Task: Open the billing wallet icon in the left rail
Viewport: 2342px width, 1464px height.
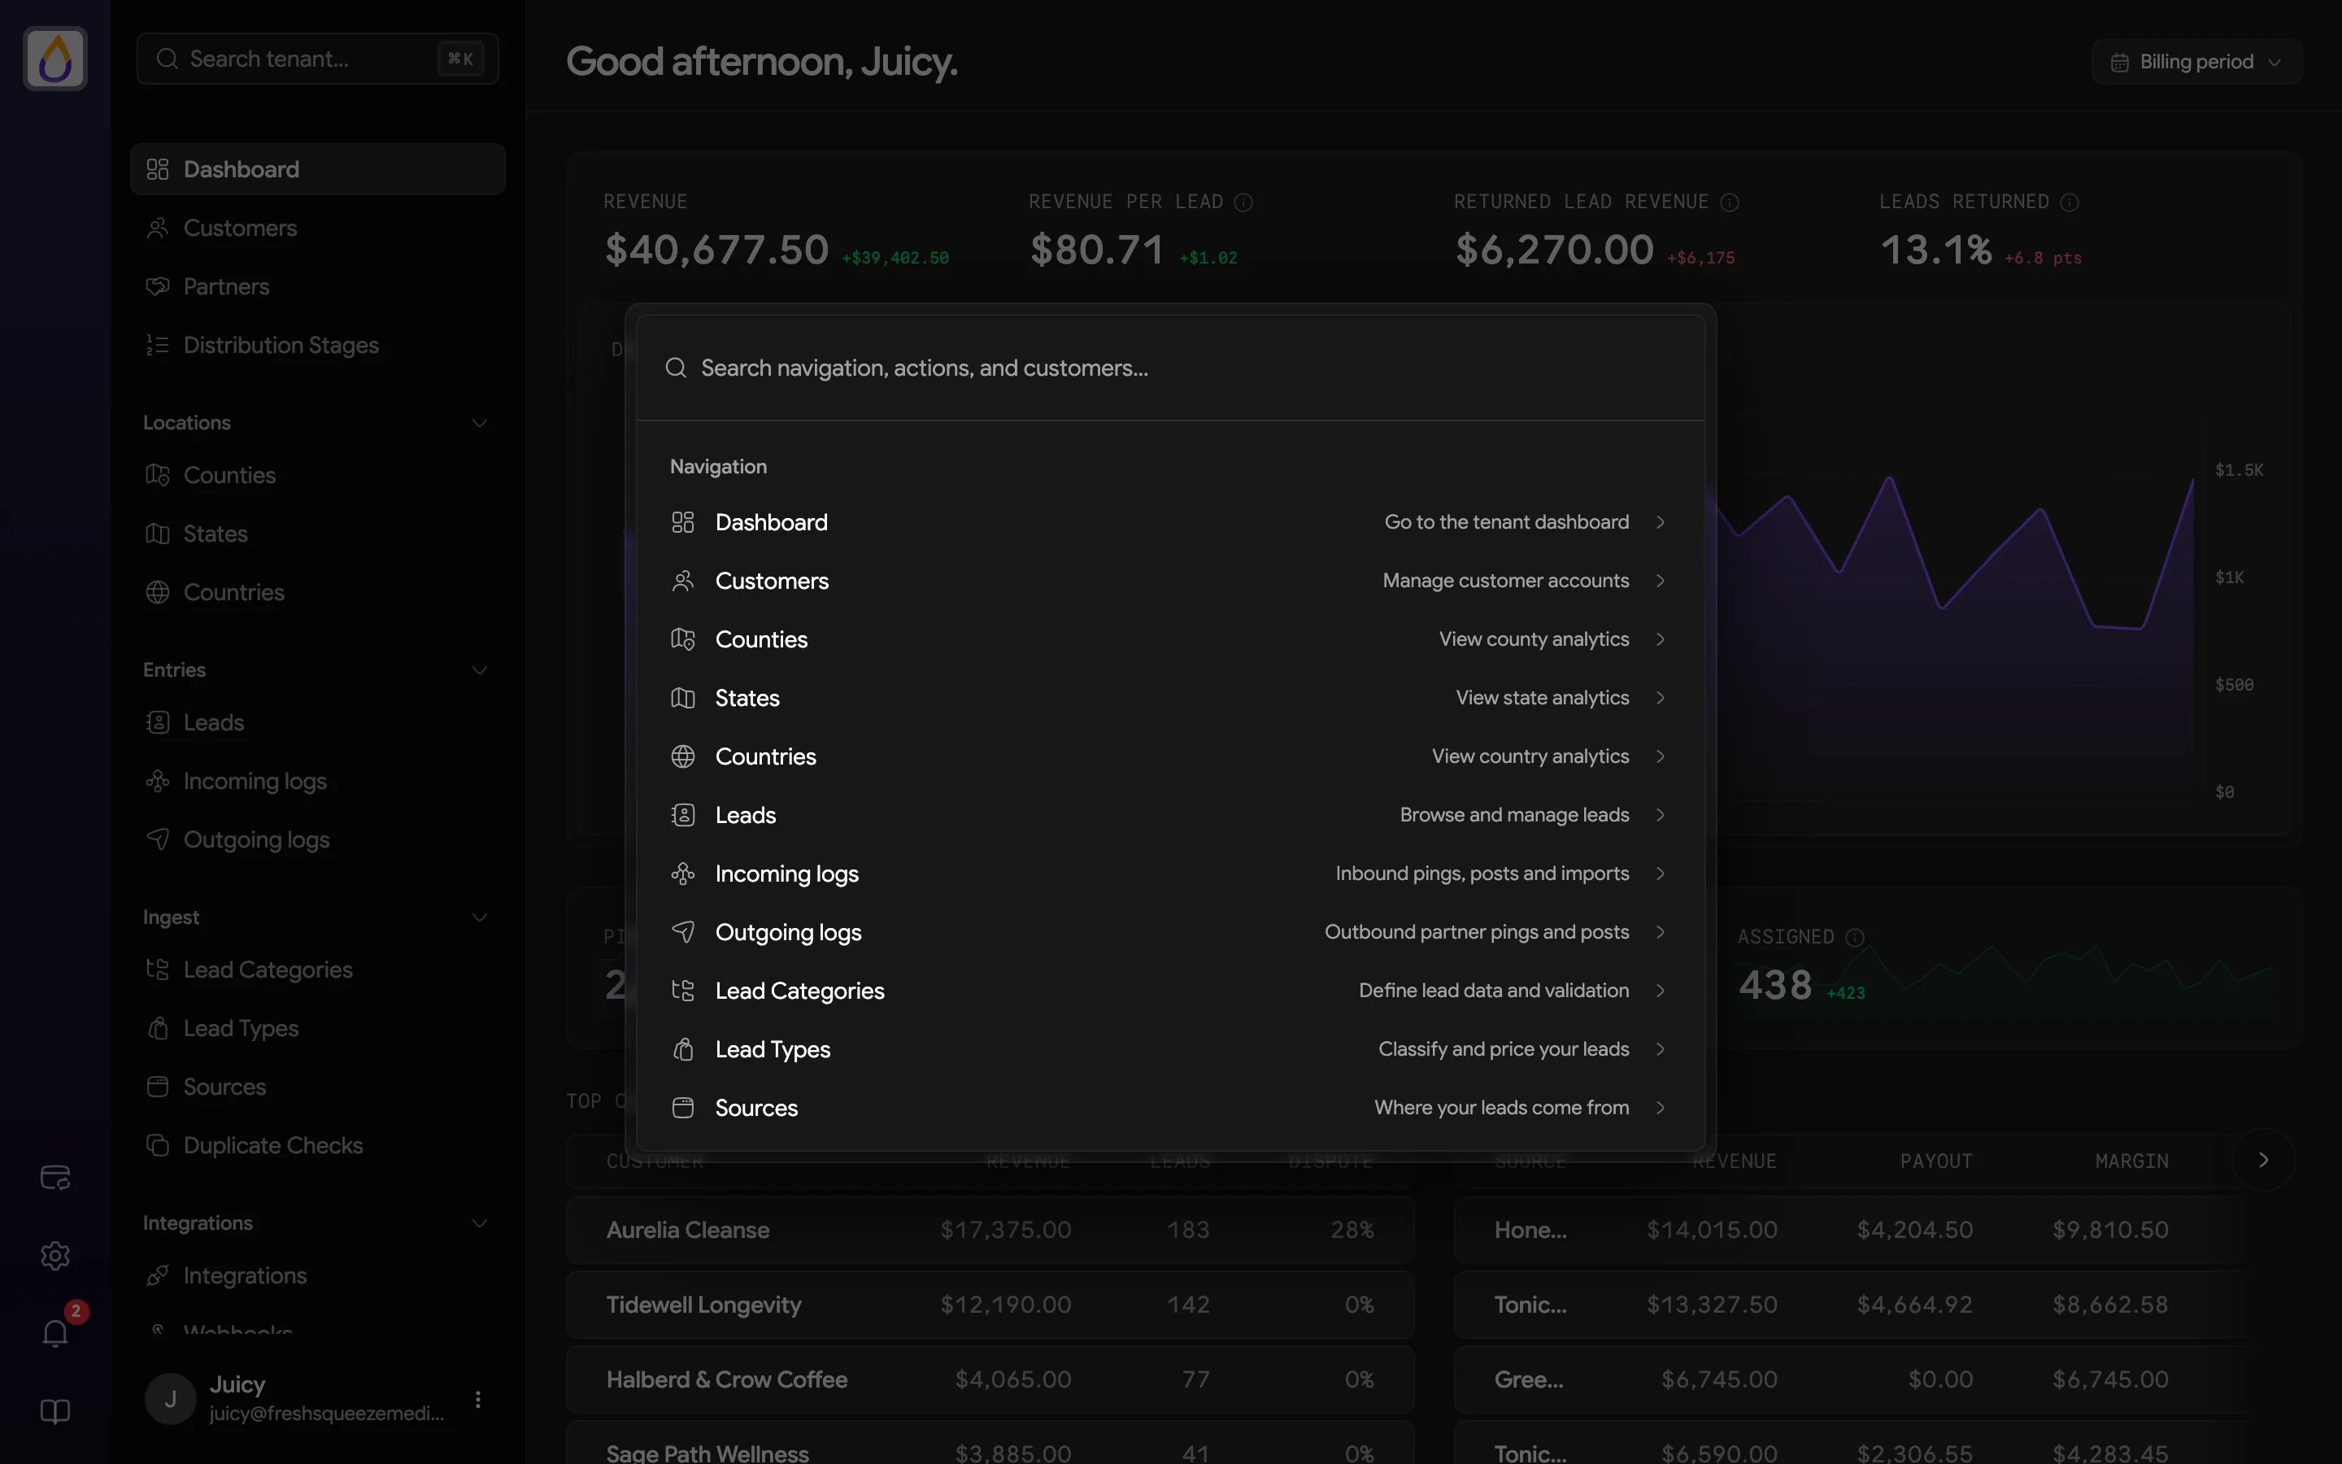Action: tap(55, 1178)
